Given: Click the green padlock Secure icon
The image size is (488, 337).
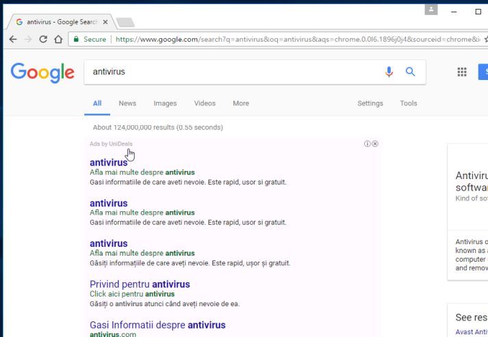Looking at the screenshot, I should 76,39.
